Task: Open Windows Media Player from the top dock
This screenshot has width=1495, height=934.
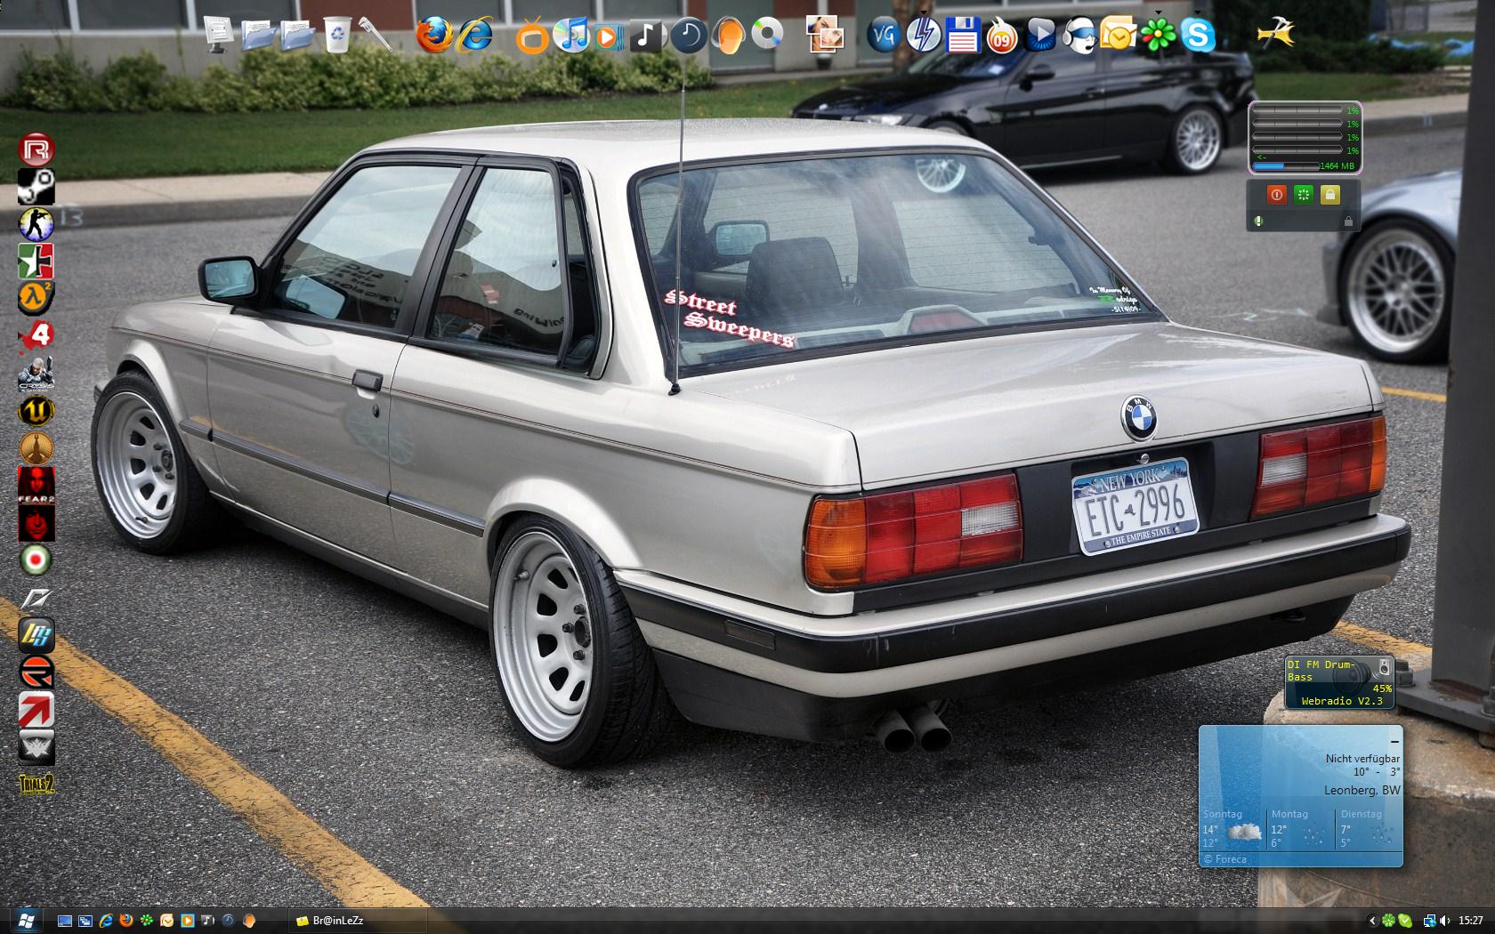Action: pos(609,36)
